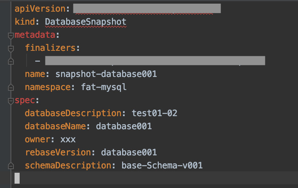Click the fat-mysql namespace value
This screenshot has height=188, width=298.
104,87
